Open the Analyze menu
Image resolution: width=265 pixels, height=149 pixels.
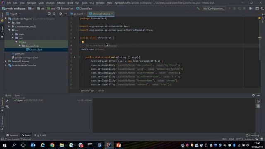50,3
